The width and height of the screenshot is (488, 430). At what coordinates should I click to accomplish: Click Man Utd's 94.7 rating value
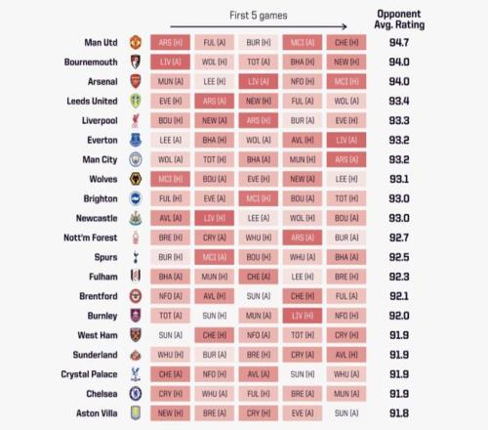399,42
